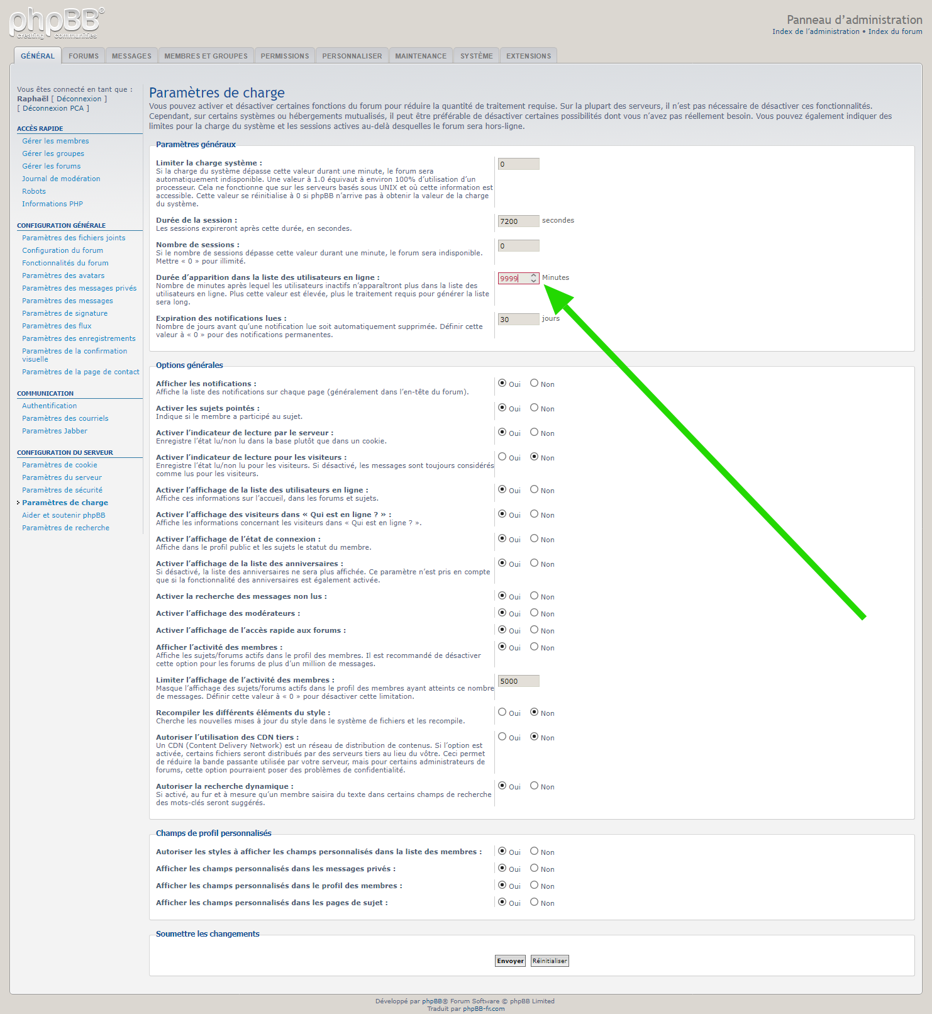The height and width of the screenshot is (1014, 932).
Task: Set Non for liste des anniversaires
Action: tap(534, 563)
